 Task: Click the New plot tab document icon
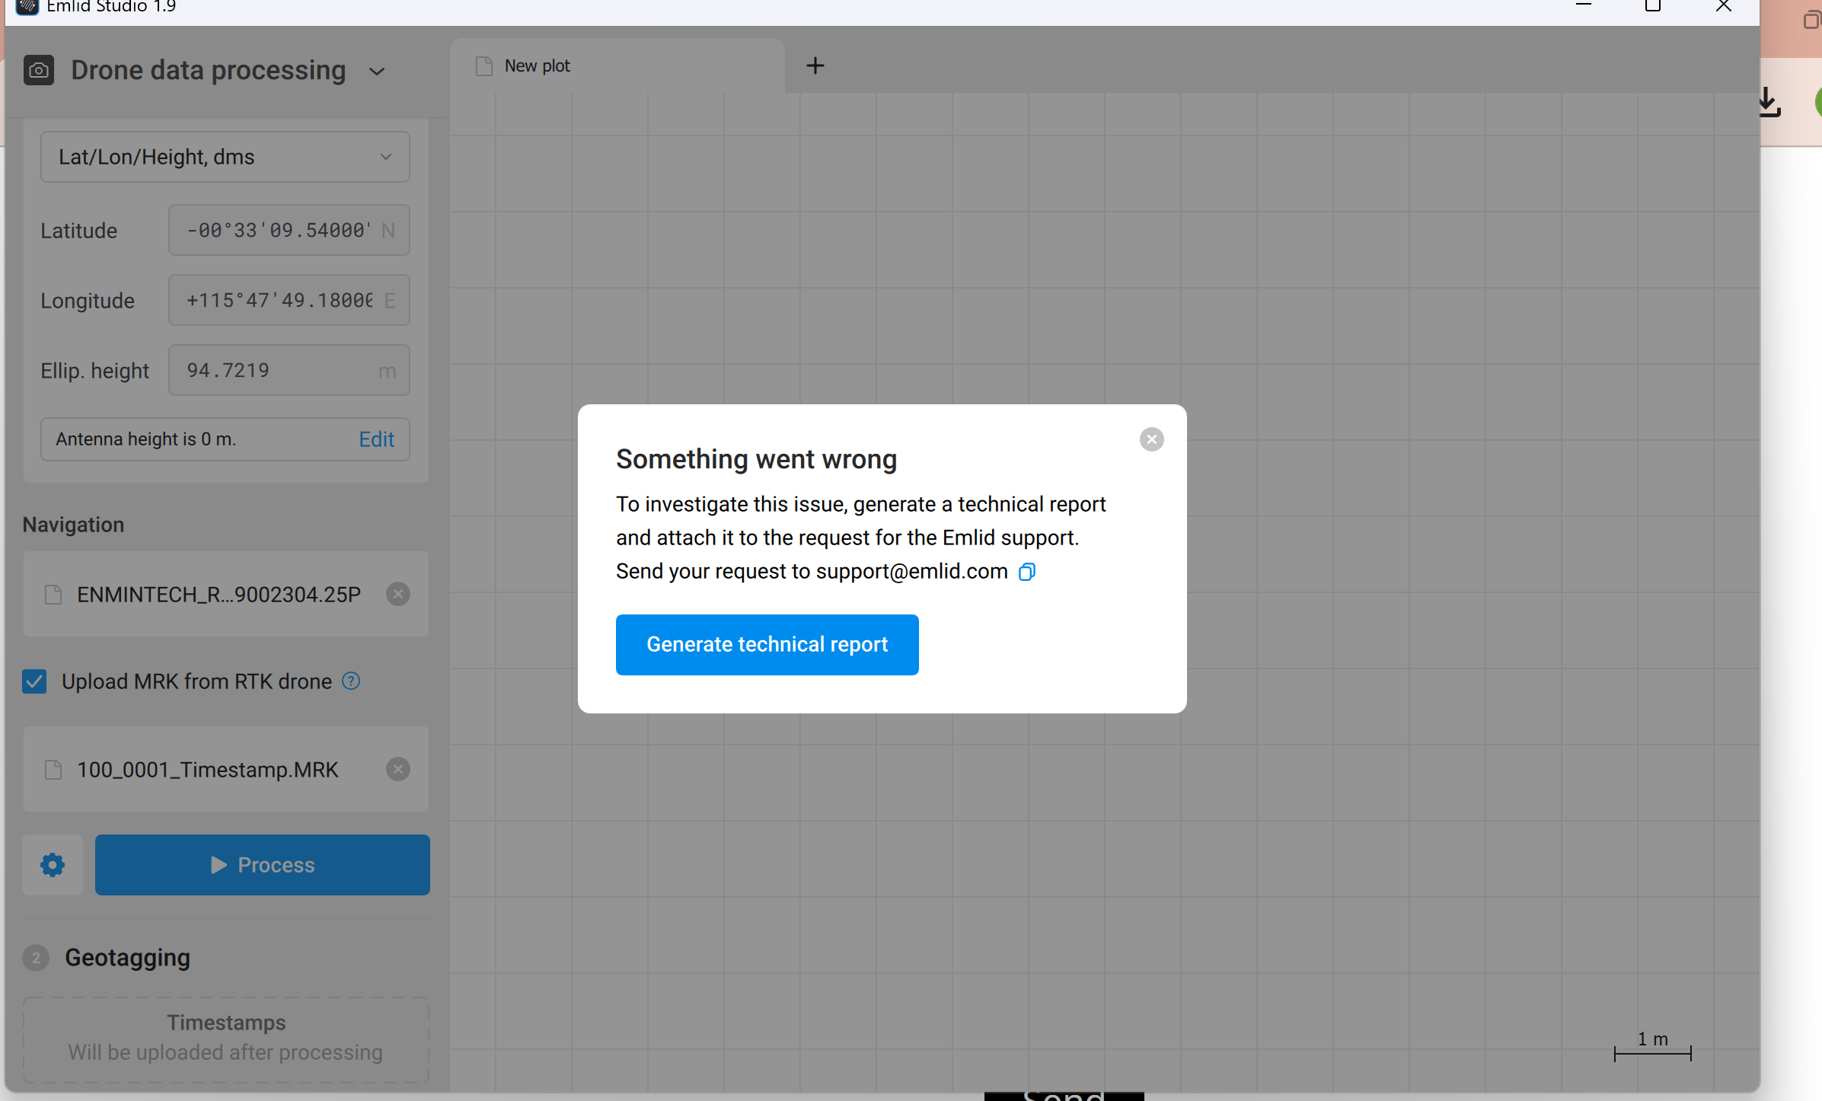(484, 66)
